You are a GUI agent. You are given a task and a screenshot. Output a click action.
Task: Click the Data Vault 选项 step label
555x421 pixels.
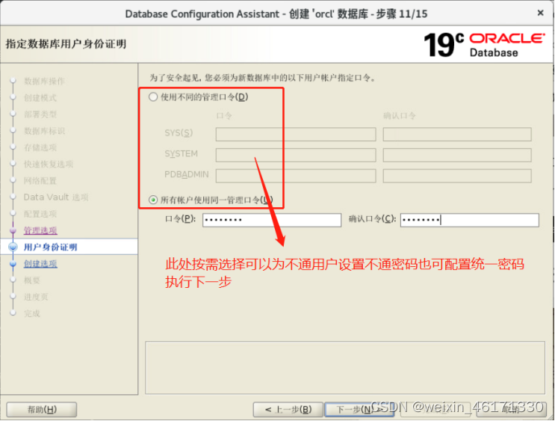click(56, 197)
